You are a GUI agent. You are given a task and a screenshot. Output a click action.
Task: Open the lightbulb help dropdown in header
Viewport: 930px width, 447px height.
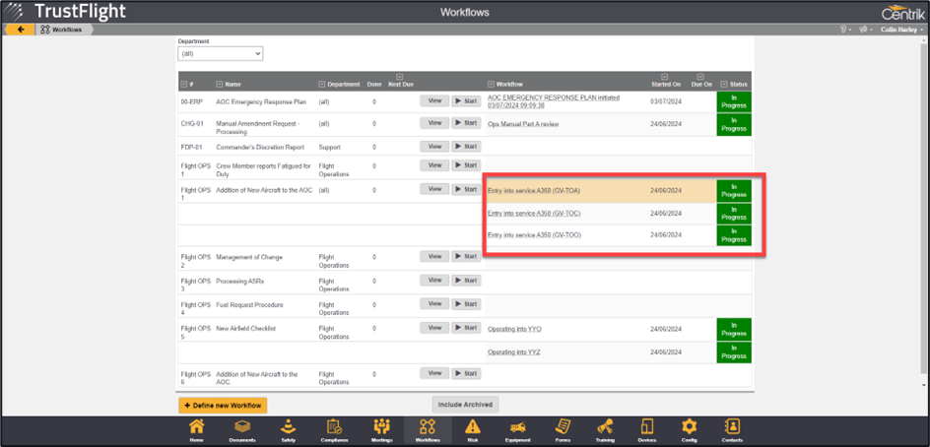pos(844,30)
